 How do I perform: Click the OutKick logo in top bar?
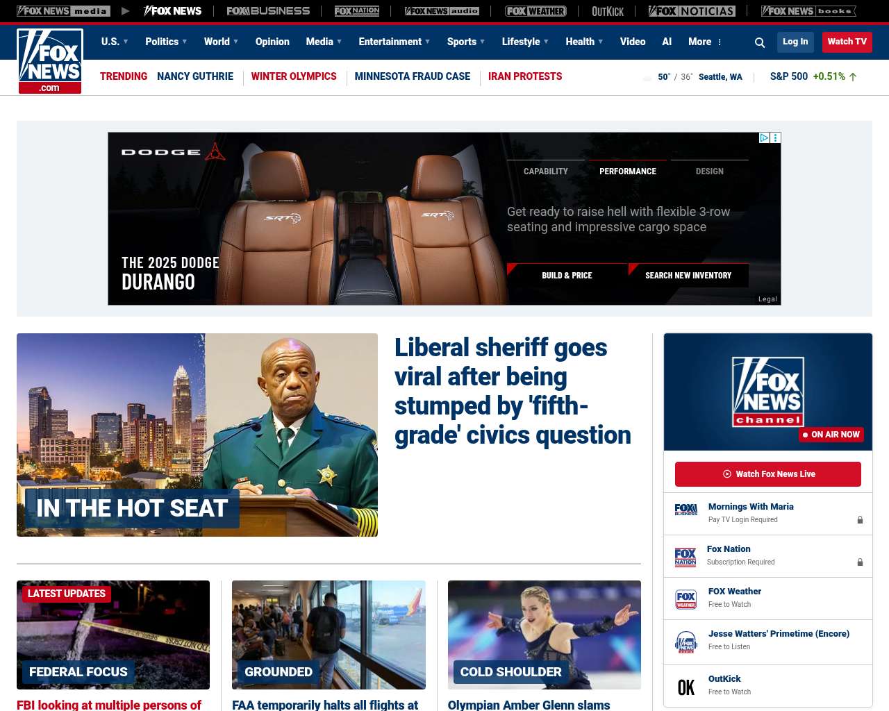[x=608, y=11]
